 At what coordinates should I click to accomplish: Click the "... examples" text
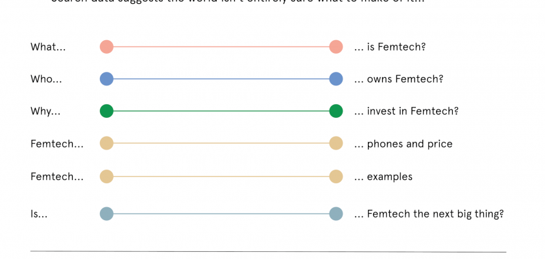coord(383,177)
